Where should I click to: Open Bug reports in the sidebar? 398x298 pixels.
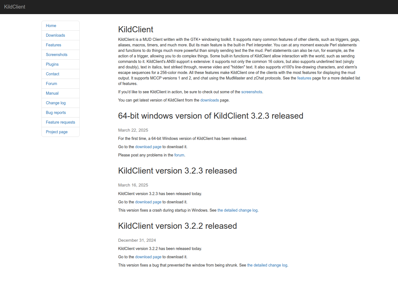(61, 113)
